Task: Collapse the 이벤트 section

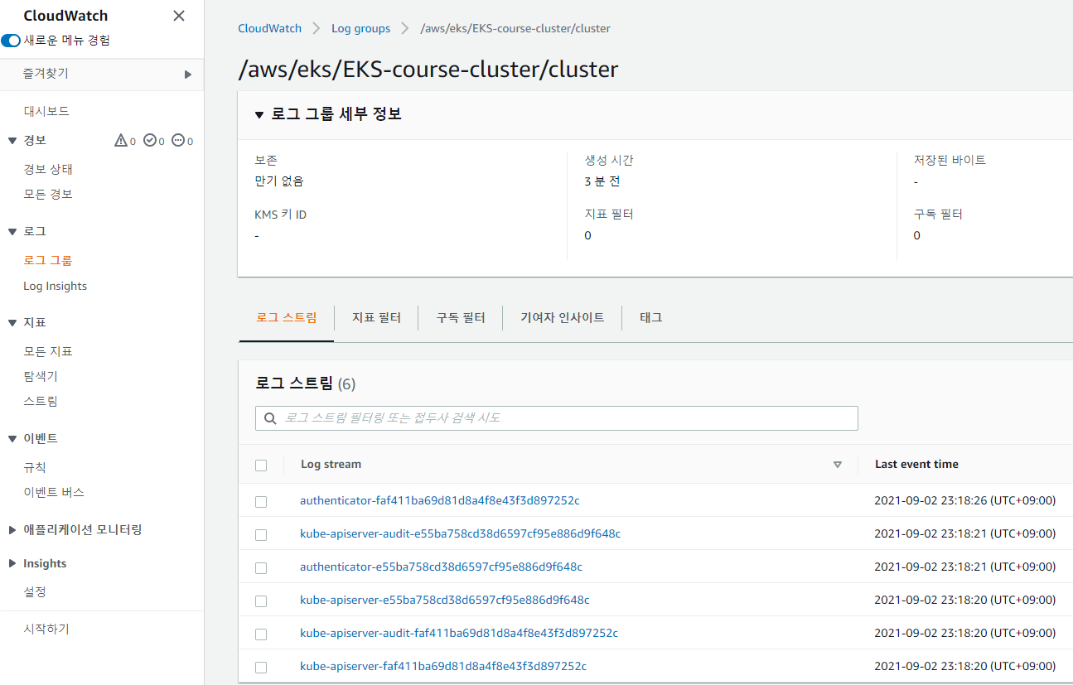Action: [x=12, y=439]
